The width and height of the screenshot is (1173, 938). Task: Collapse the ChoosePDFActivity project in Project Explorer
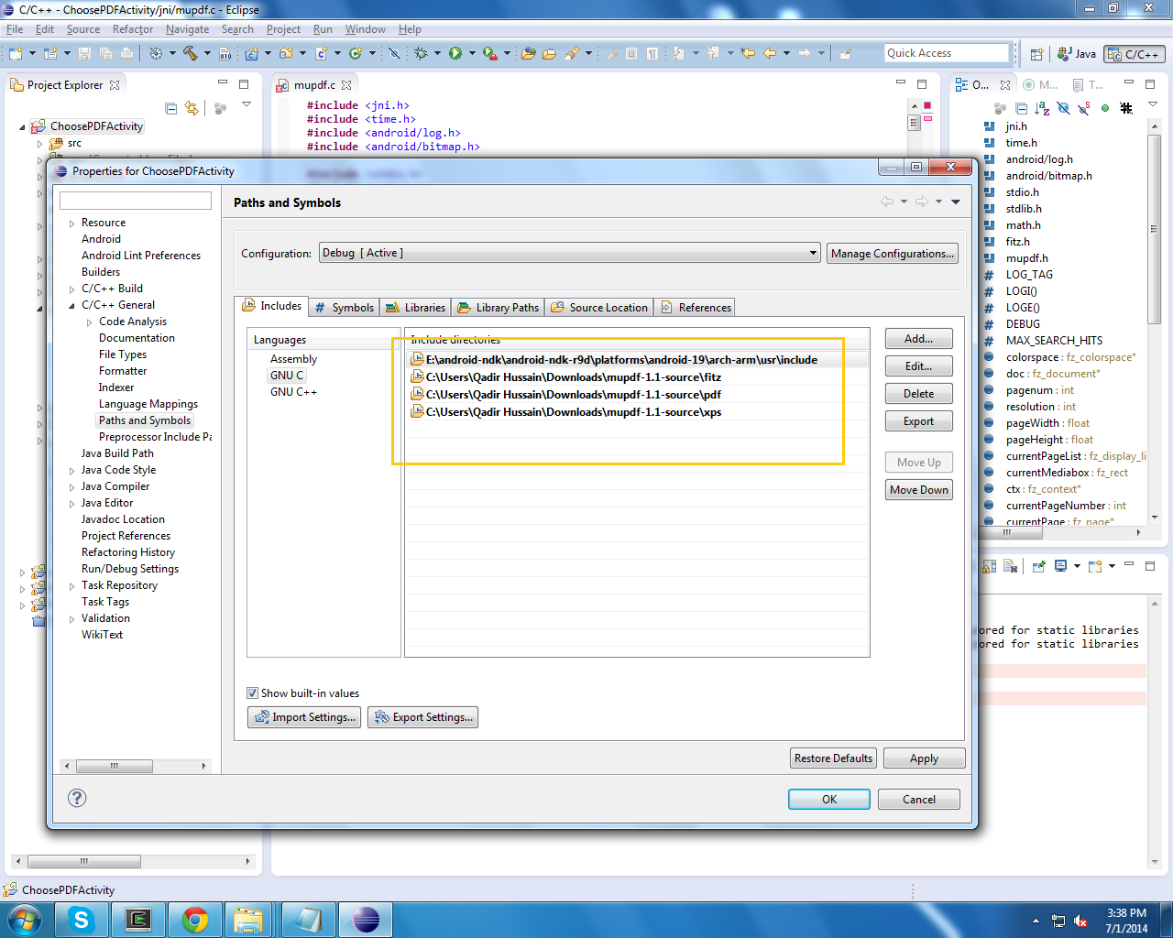coord(23,127)
